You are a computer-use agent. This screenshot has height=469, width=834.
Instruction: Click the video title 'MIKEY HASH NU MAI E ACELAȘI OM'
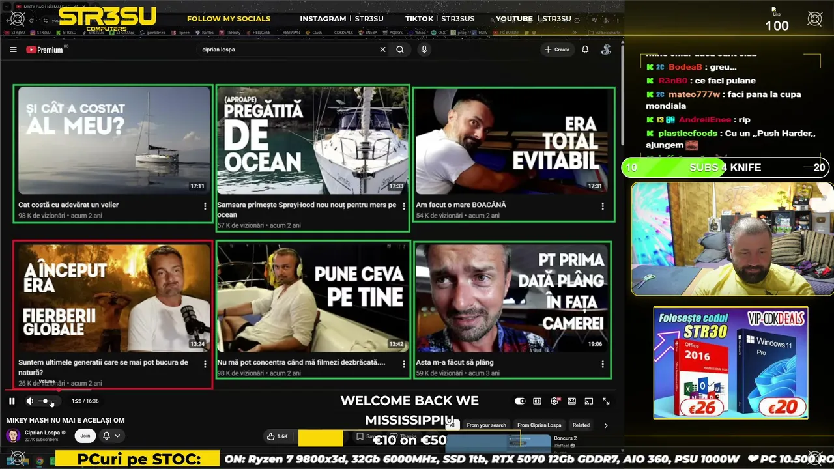(65, 421)
